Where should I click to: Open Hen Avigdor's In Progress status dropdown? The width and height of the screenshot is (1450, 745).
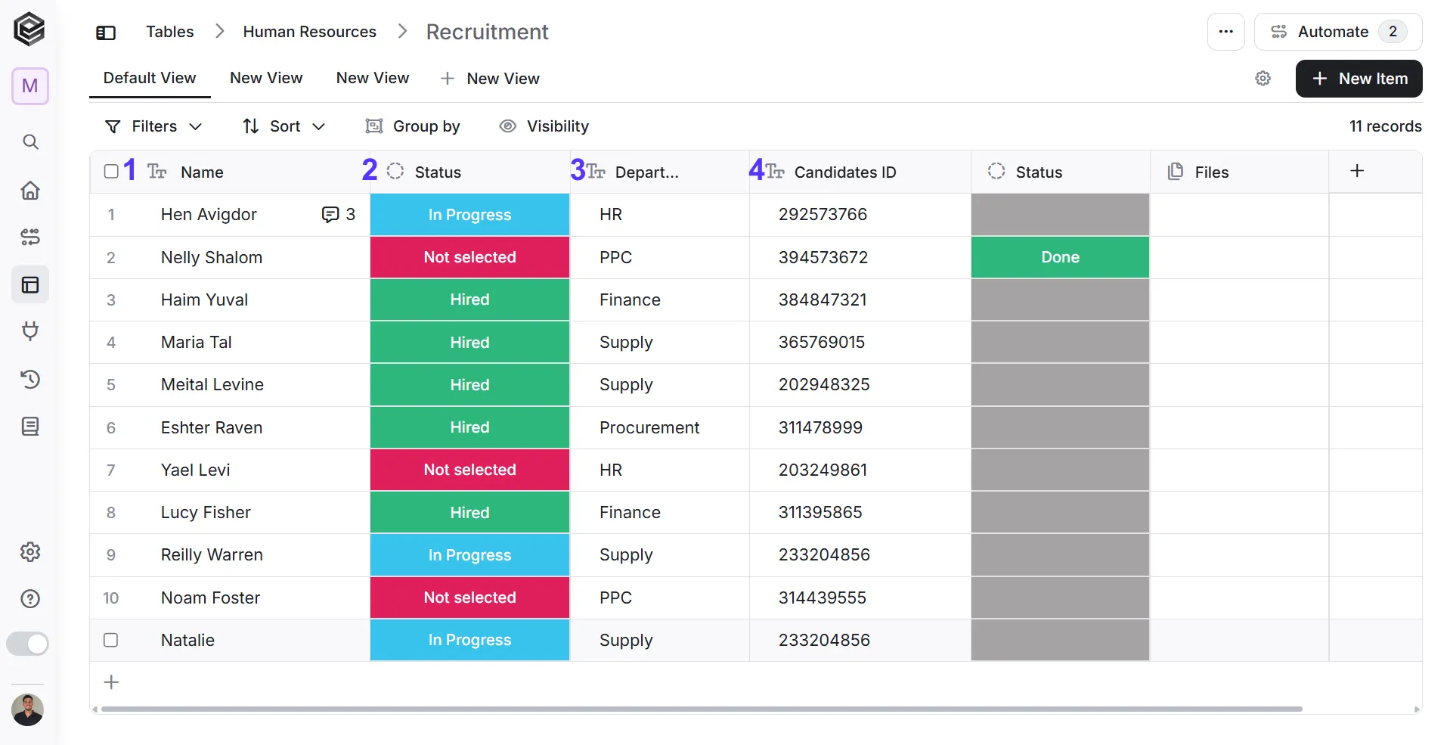pyautogui.click(x=469, y=215)
